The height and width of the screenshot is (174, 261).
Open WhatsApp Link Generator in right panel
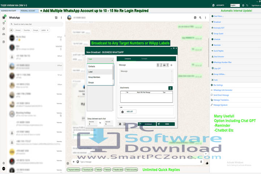(x=221, y=90)
